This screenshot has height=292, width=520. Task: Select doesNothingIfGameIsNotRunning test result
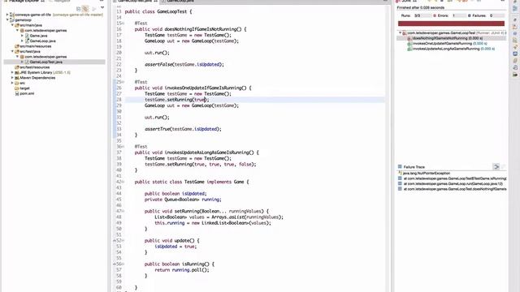(x=448, y=38)
